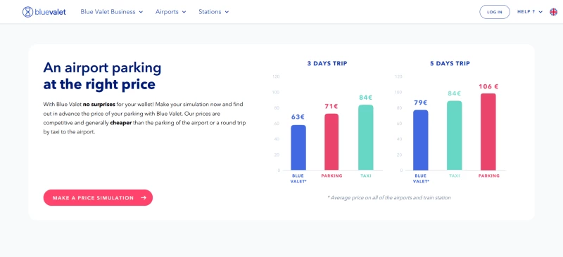Click the 'TAXI' label under the 5 days chart
Viewport: 563px width, 257px height.
click(x=454, y=176)
